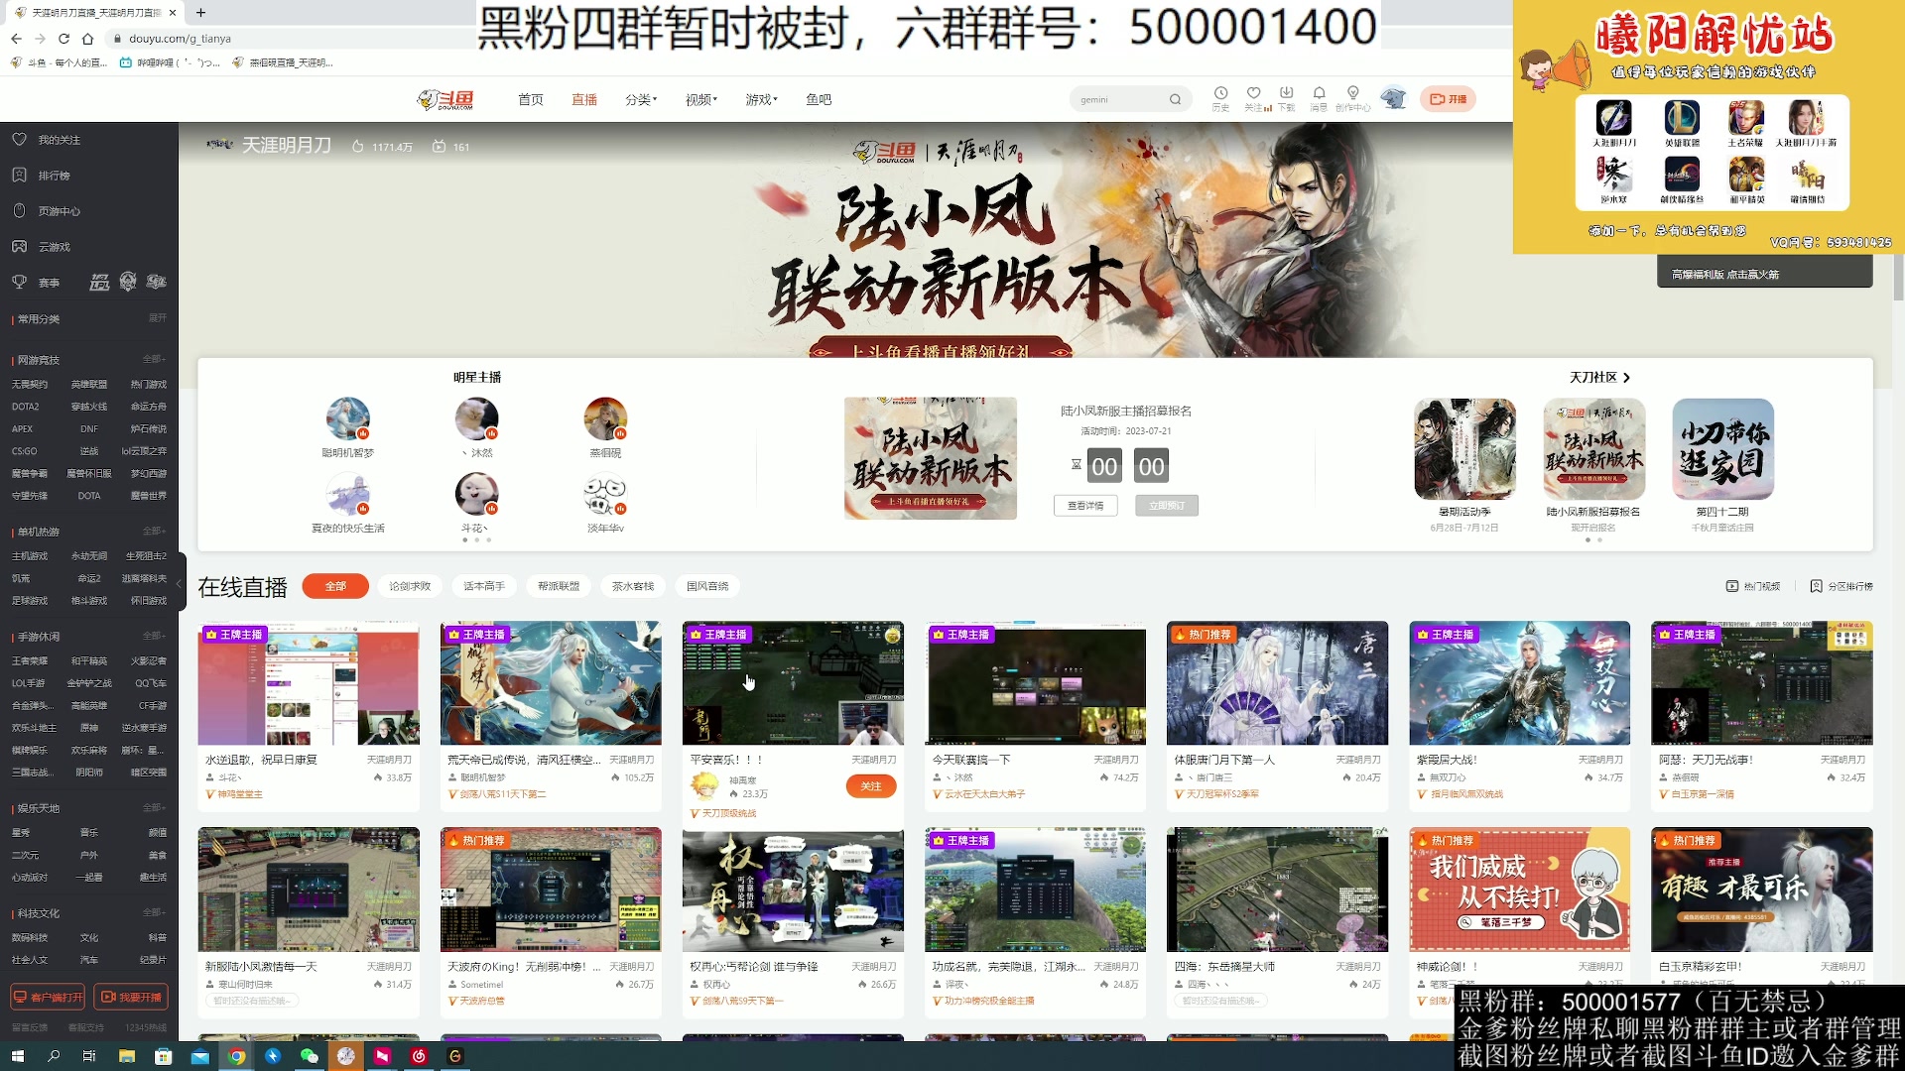Expand 常用分类 with the 展开 link

pos(155,318)
